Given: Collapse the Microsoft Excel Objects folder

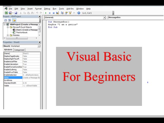Looking at the screenshot, I should click(x=8, y=27).
